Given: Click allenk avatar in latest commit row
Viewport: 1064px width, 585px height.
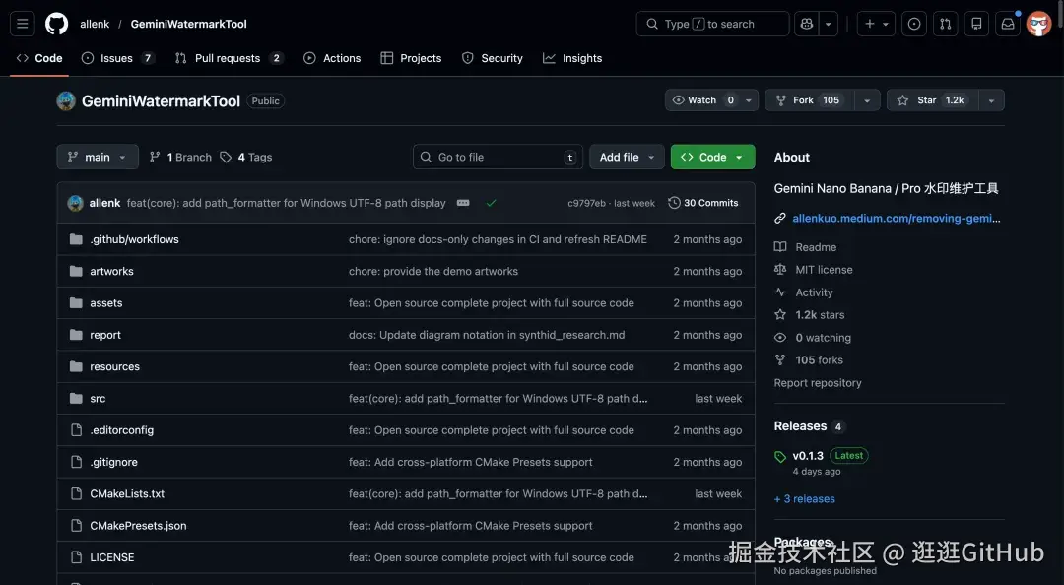Looking at the screenshot, I should [75, 203].
